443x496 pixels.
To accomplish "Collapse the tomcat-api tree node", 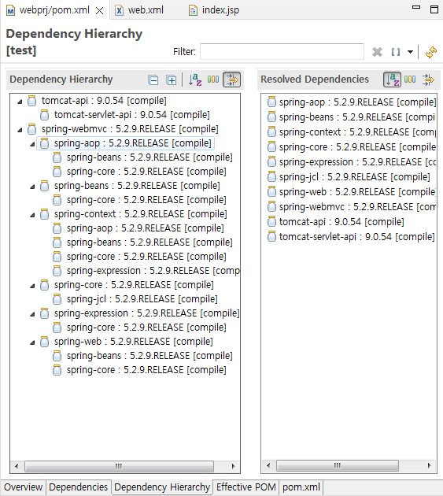I will click(20, 102).
